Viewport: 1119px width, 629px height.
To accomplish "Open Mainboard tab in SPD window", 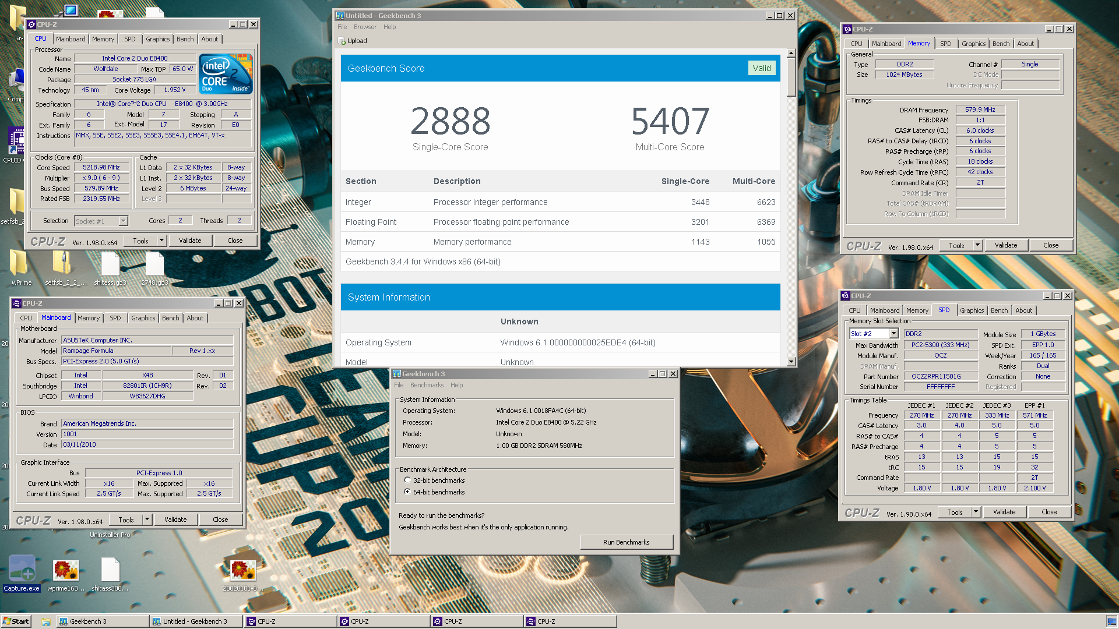I will click(x=885, y=310).
